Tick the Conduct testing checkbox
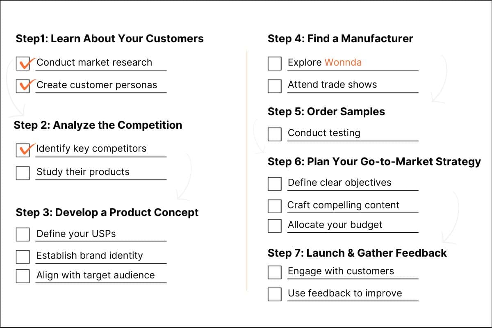 [275, 134]
